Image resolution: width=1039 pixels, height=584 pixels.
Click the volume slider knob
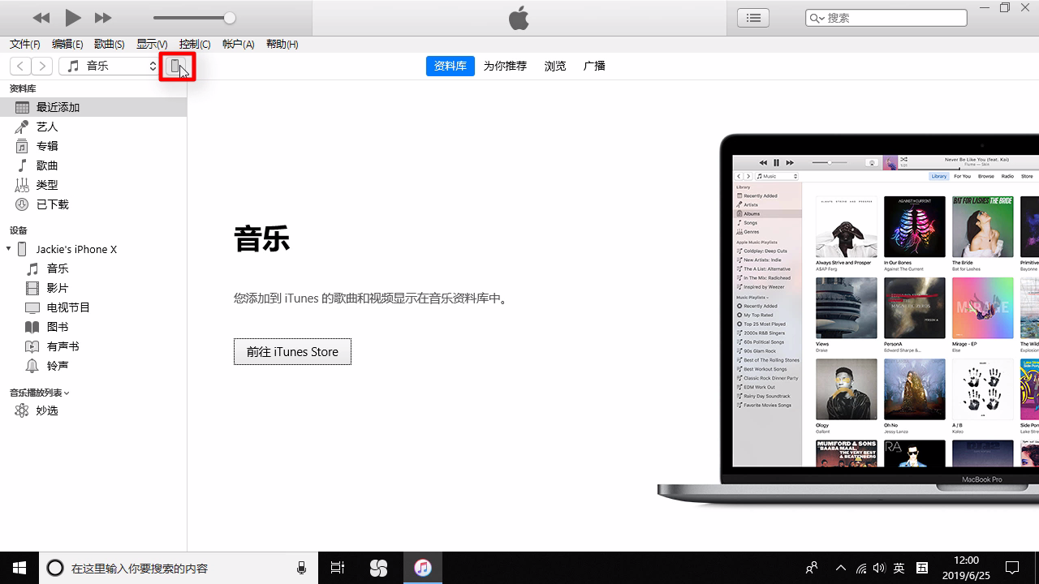[230, 18]
